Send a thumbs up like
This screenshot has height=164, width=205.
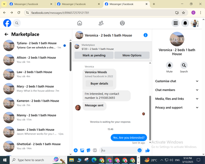148,150
